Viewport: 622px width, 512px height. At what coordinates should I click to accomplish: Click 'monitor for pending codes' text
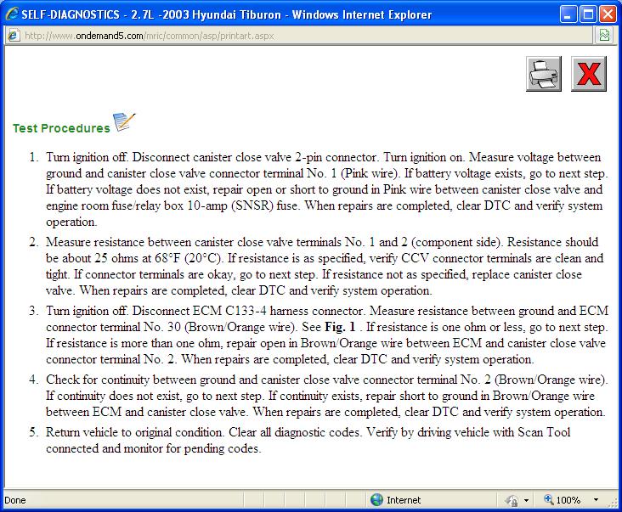(192, 448)
